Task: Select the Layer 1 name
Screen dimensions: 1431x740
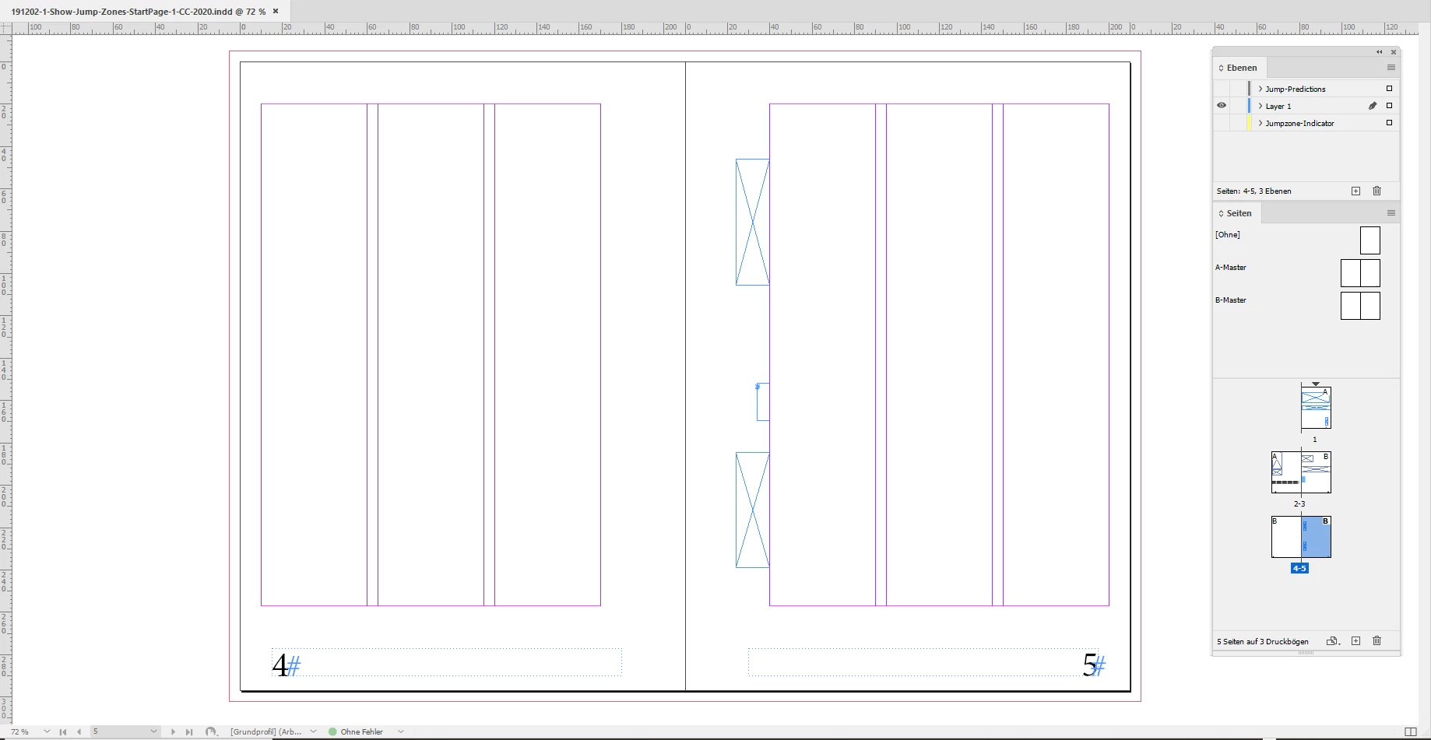Action: point(1278,106)
